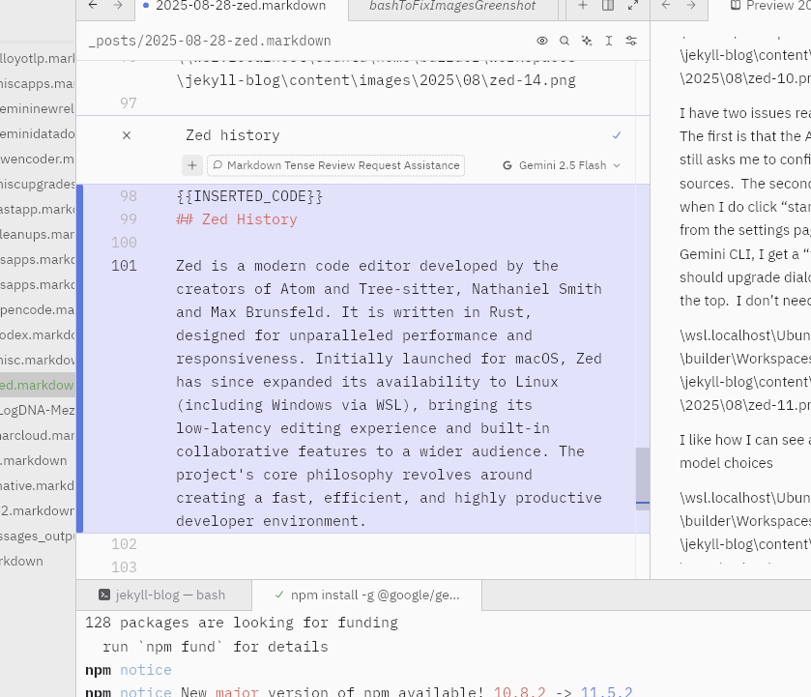Dismiss the inline assist prompt with X
This screenshot has height=697, width=811.
pos(127,135)
